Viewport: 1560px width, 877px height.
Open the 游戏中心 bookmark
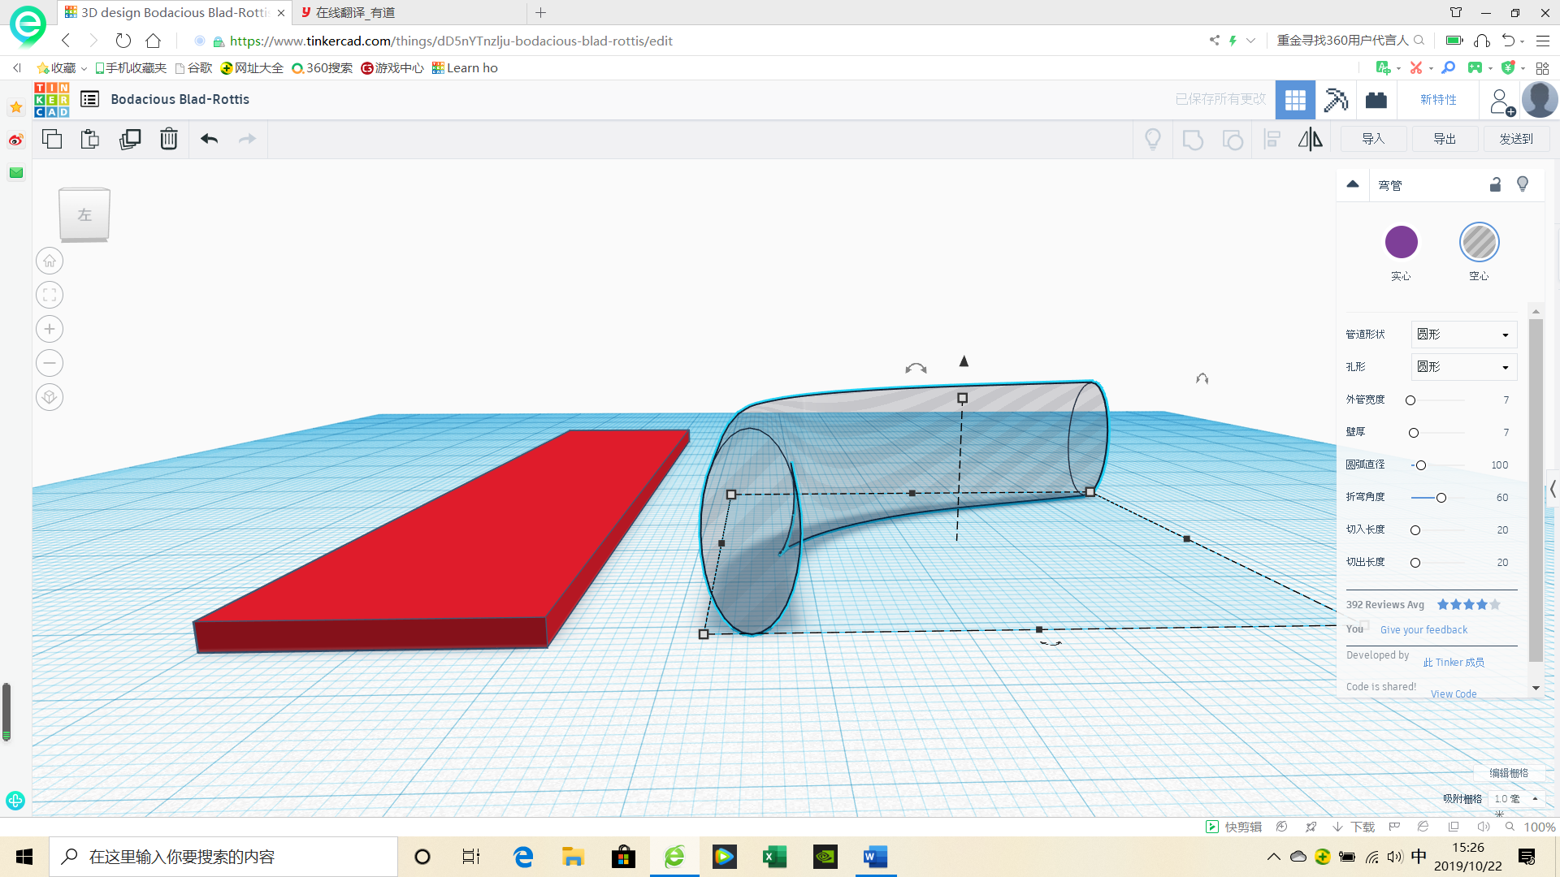click(392, 68)
